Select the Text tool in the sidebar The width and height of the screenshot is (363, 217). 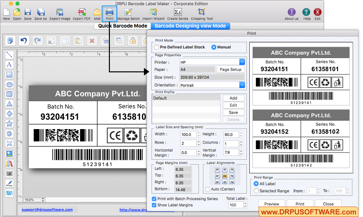click(9, 65)
